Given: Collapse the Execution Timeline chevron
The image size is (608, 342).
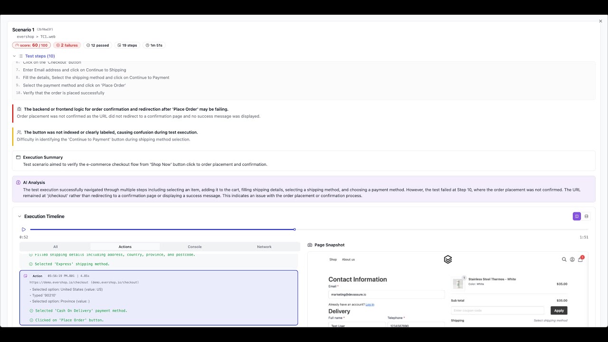Looking at the screenshot, I should (x=19, y=216).
